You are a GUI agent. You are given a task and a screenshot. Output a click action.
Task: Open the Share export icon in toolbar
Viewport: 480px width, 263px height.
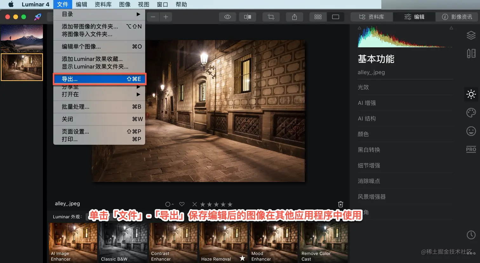[295, 17]
